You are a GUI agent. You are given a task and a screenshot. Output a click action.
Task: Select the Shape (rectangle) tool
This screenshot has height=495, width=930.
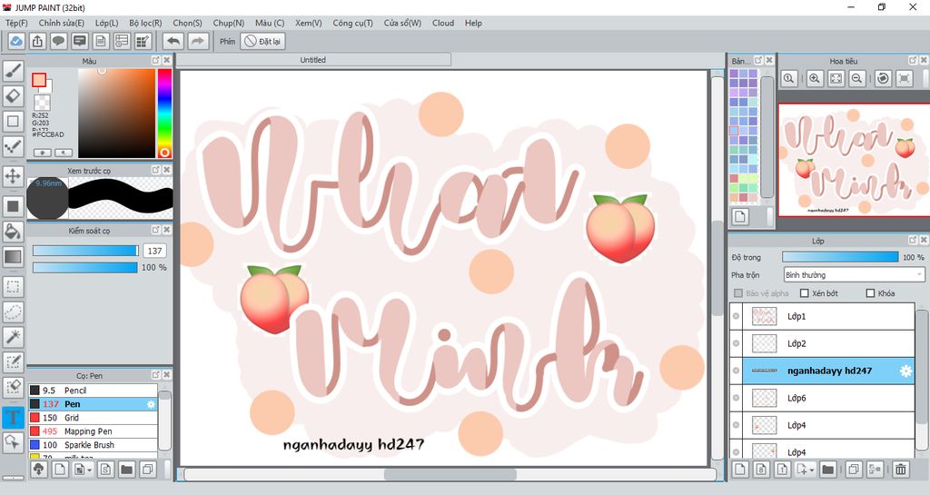point(13,121)
